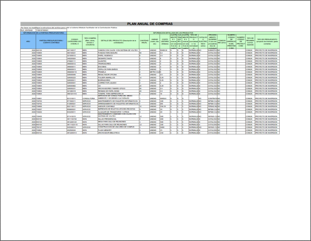Click the unit cost value 50468.04

coord(165,50)
